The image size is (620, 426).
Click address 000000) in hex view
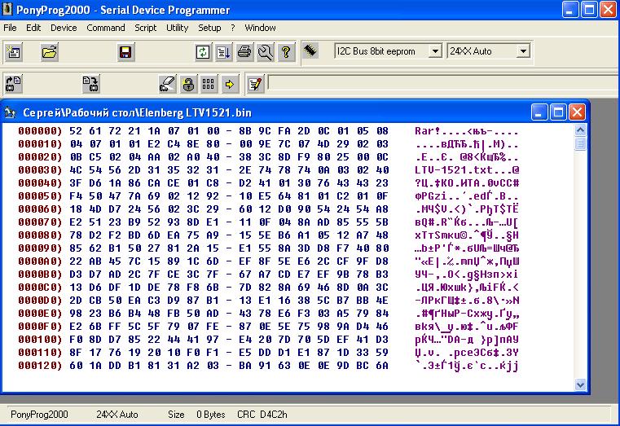pyautogui.click(x=40, y=131)
